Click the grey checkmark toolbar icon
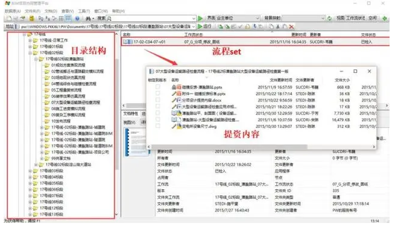The width and height of the screenshot is (398, 229). pyautogui.click(x=240, y=27)
